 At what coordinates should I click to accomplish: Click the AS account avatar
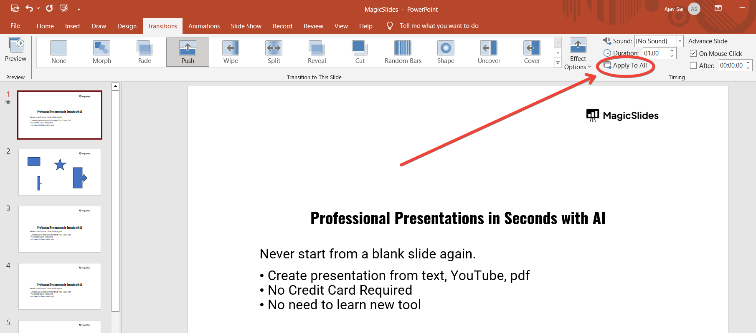[x=694, y=9]
